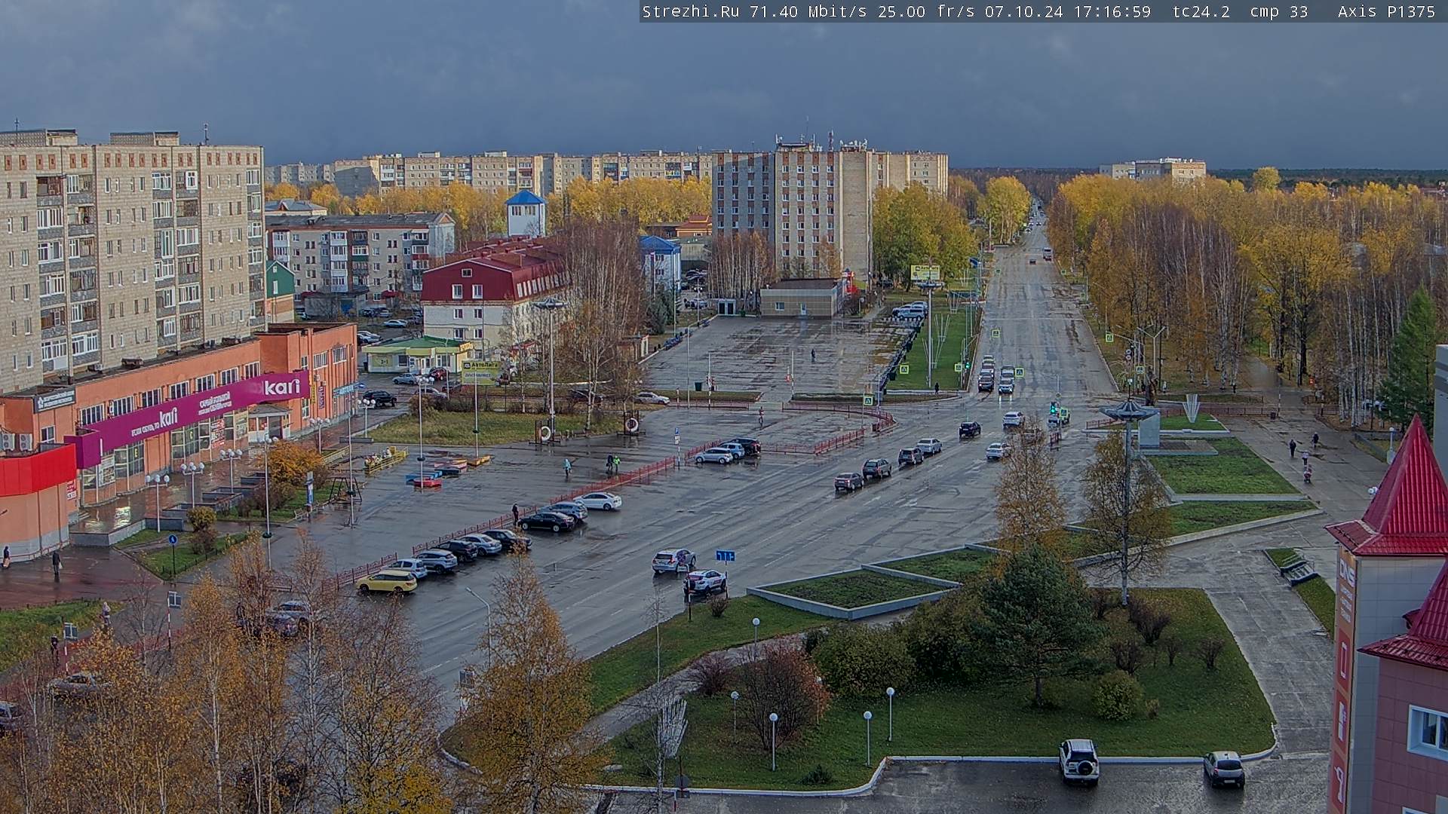This screenshot has height=814, width=1448.
Task: Click the time stamp 17:16:59
Action: coord(1112,11)
